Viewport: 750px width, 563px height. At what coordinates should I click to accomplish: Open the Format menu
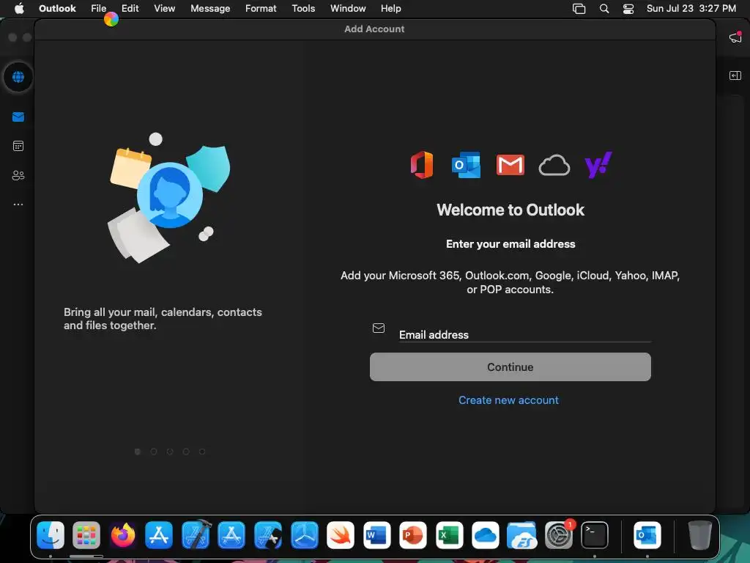261,8
